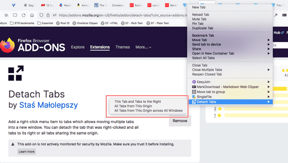This screenshot has height=163, width=288.
Task: Click the MarkDownload toolbar extension icon
Action: pyautogui.click(x=284, y=15)
